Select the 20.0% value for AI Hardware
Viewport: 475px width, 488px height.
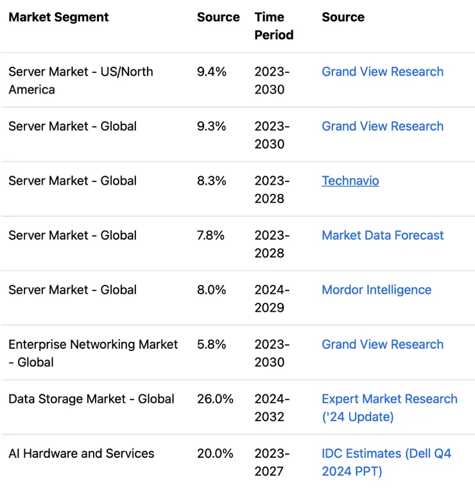[215, 453]
